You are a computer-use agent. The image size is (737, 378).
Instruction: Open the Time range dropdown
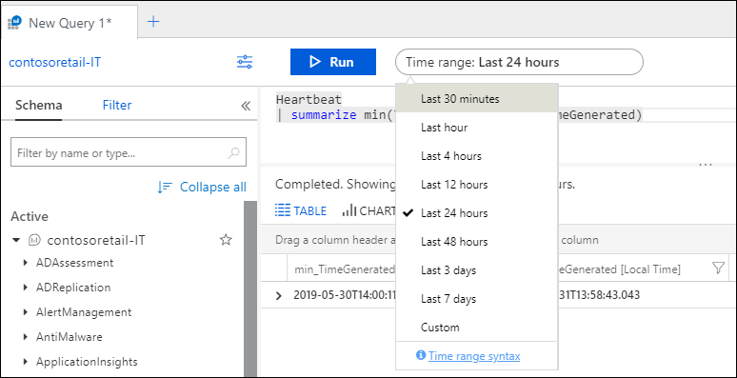519,62
